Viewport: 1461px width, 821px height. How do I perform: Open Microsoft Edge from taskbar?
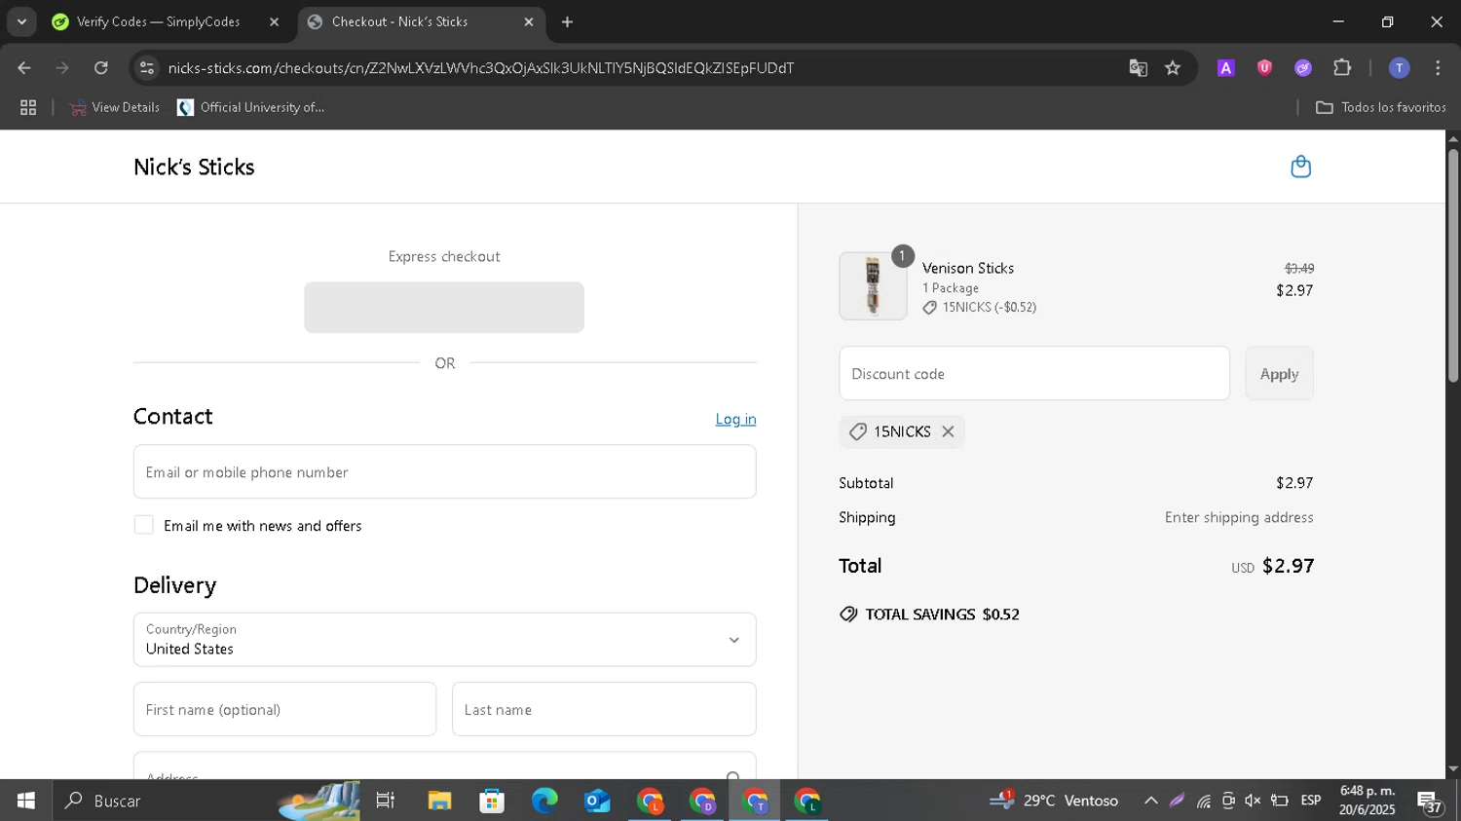(x=544, y=801)
